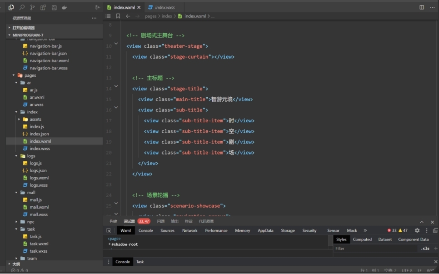Open the explorer panel more-options ellipsis
Image resolution: width=439 pixels, height=274 pixels.
click(94, 18)
